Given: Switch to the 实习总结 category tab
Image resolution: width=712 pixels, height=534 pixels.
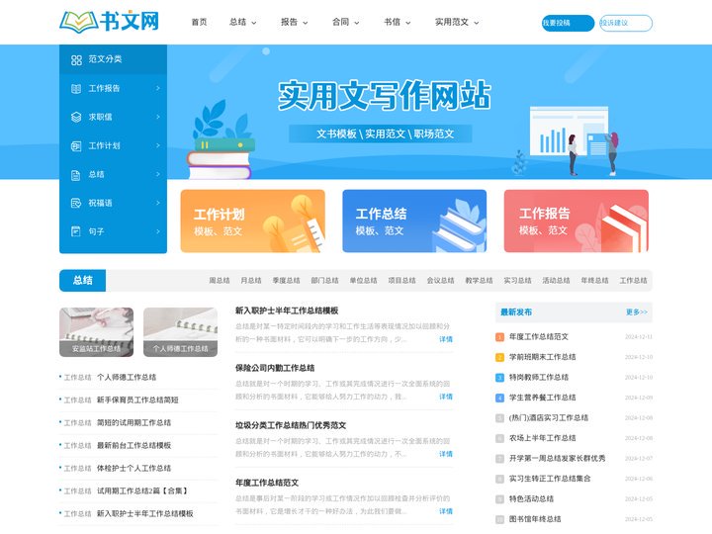Looking at the screenshot, I should tap(517, 280).
